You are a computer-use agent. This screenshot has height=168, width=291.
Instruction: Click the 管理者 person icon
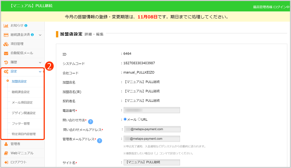(x=6, y=144)
